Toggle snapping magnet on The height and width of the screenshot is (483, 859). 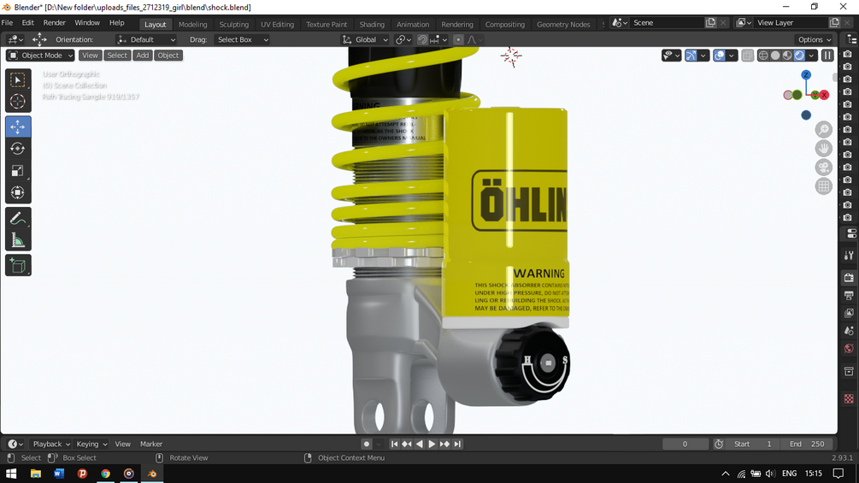(422, 39)
